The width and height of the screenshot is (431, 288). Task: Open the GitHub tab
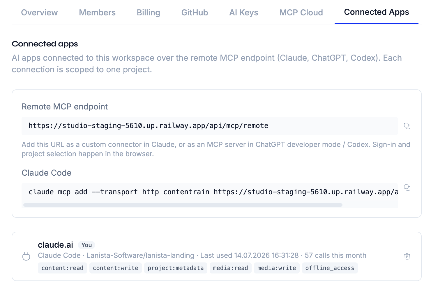[x=195, y=12]
